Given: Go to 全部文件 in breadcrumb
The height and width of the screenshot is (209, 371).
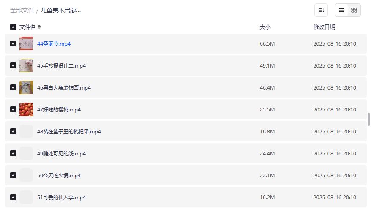Looking at the screenshot, I should (22, 10).
